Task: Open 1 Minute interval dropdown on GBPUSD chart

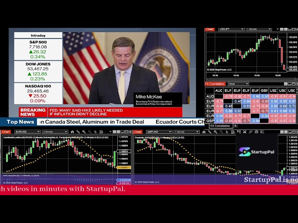Action: coord(187,132)
